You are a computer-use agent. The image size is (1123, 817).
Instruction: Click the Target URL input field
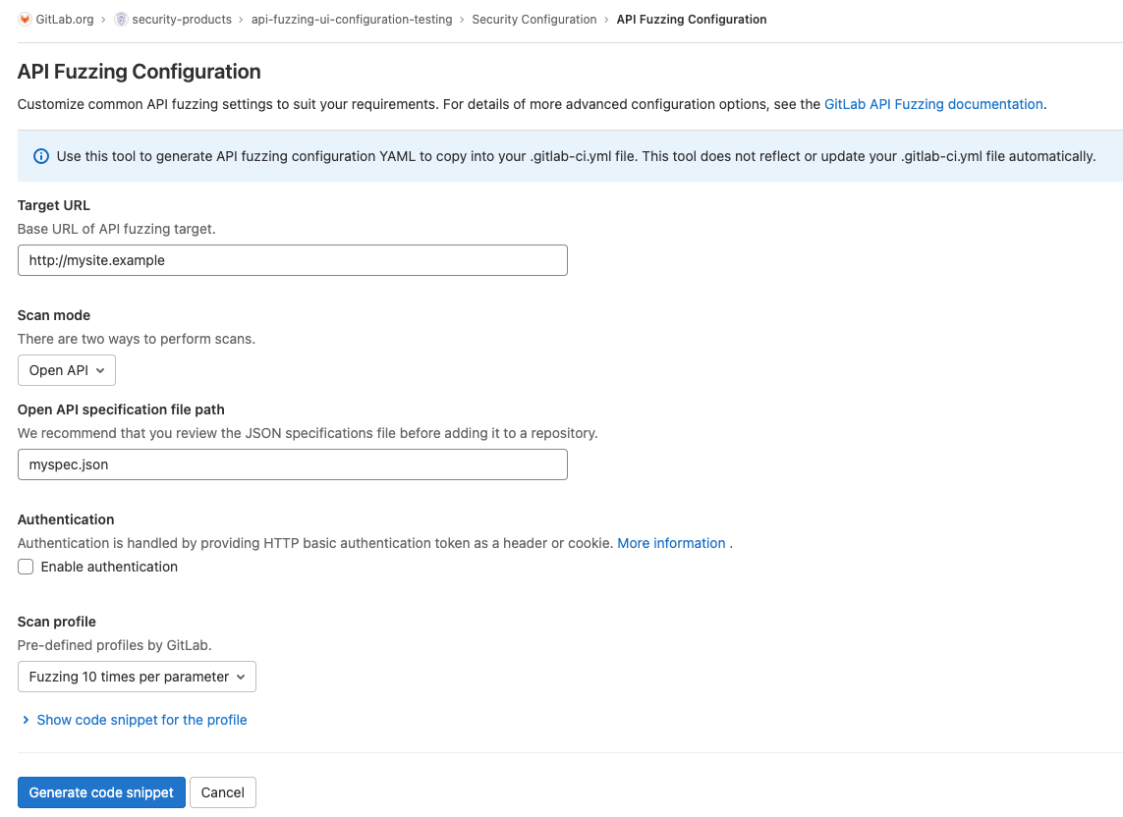292,260
